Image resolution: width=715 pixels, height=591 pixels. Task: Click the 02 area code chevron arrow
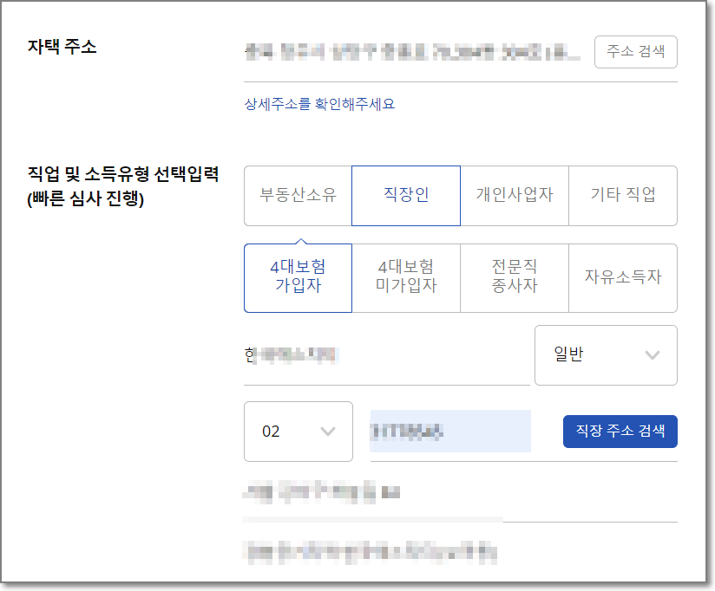coord(327,432)
